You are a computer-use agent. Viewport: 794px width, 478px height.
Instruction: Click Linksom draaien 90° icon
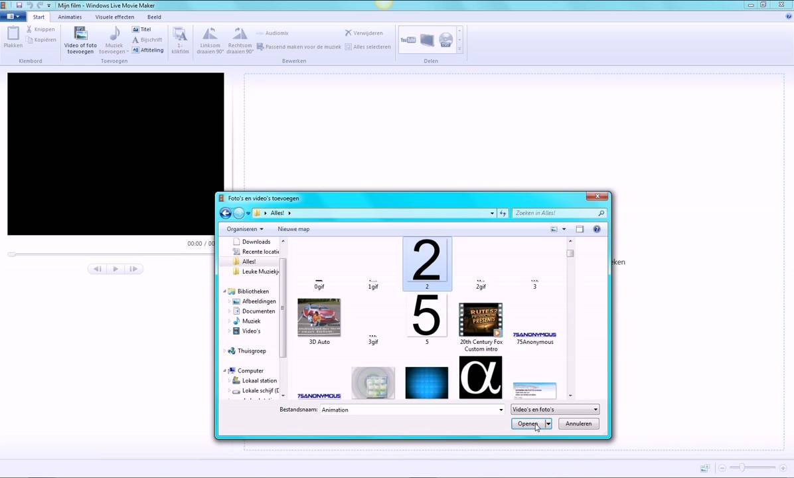(x=210, y=33)
